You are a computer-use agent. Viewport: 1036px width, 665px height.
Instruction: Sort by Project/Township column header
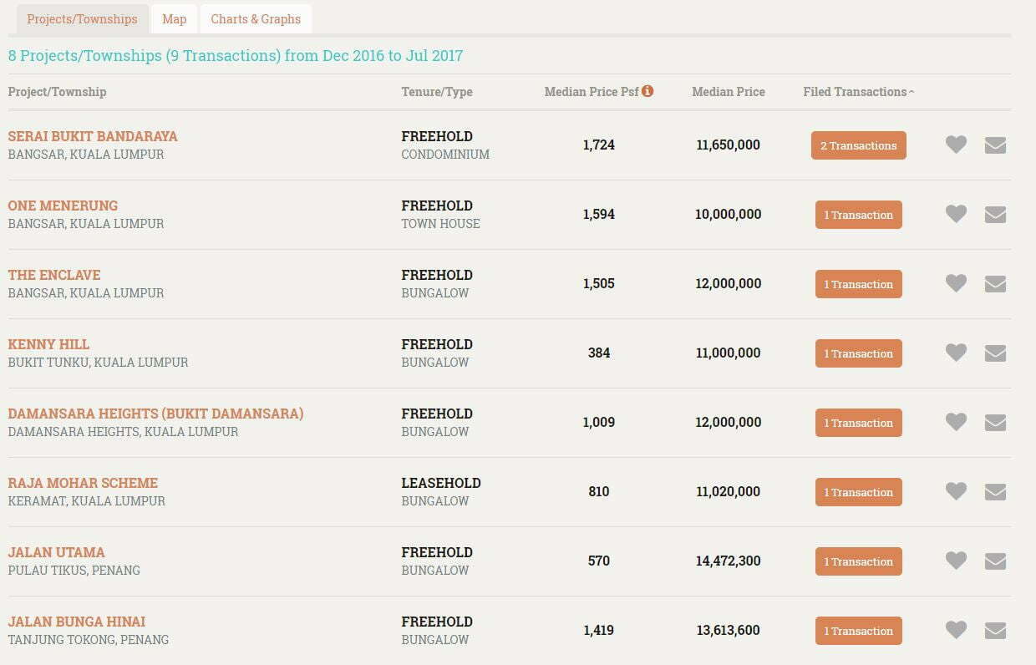point(58,92)
